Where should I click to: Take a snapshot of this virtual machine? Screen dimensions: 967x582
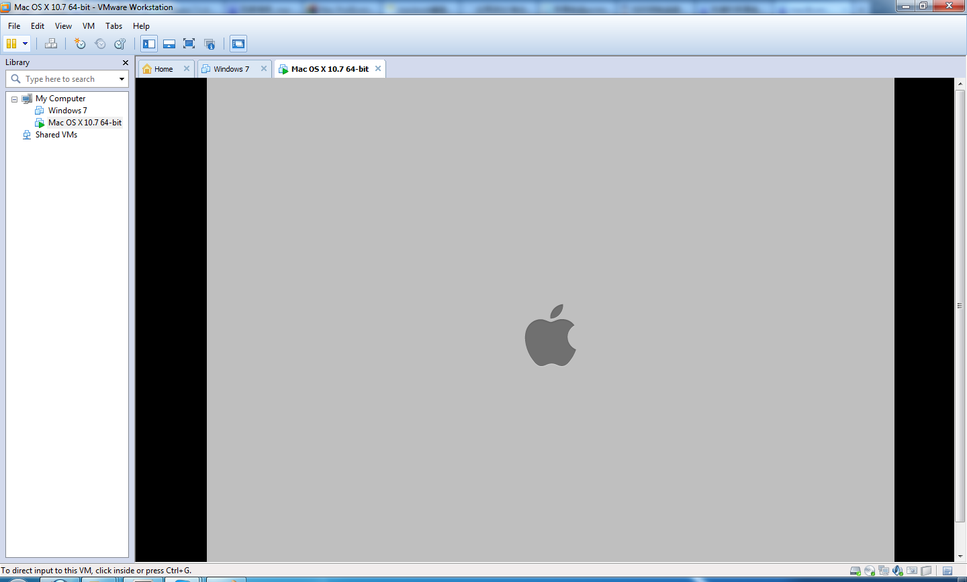click(x=80, y=44)
